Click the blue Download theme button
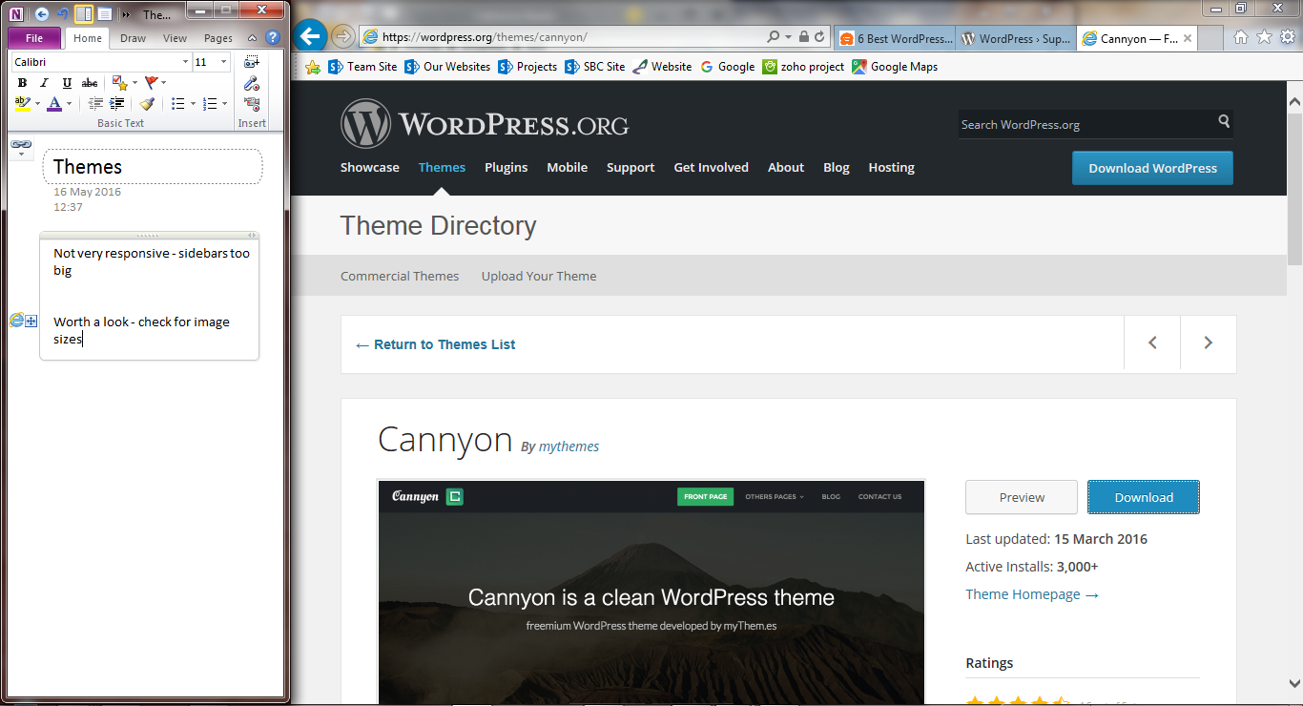Screen dimensions: 1303x706 point(1143,497)
